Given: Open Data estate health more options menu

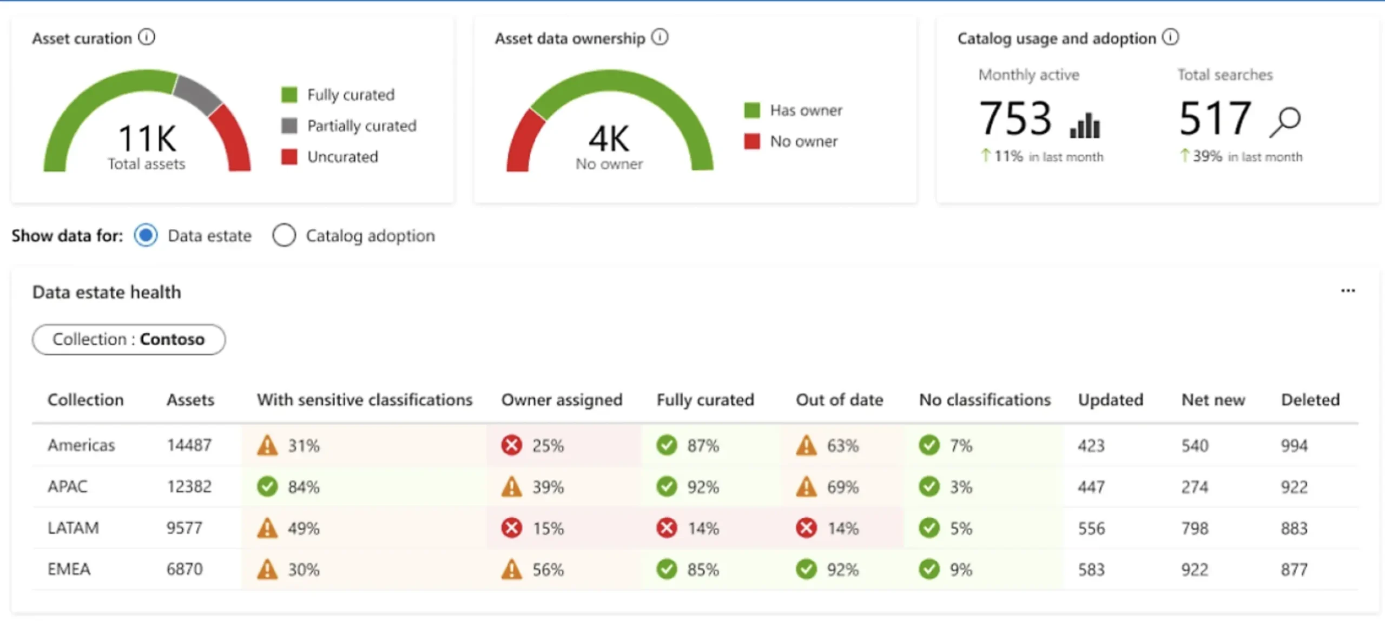Looking at the screenshot, I should [x=1348, y=291].
